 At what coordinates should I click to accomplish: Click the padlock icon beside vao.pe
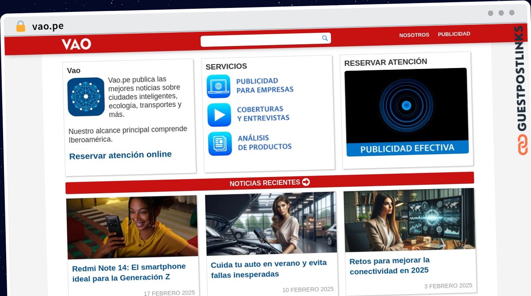(x=21, y=27)
